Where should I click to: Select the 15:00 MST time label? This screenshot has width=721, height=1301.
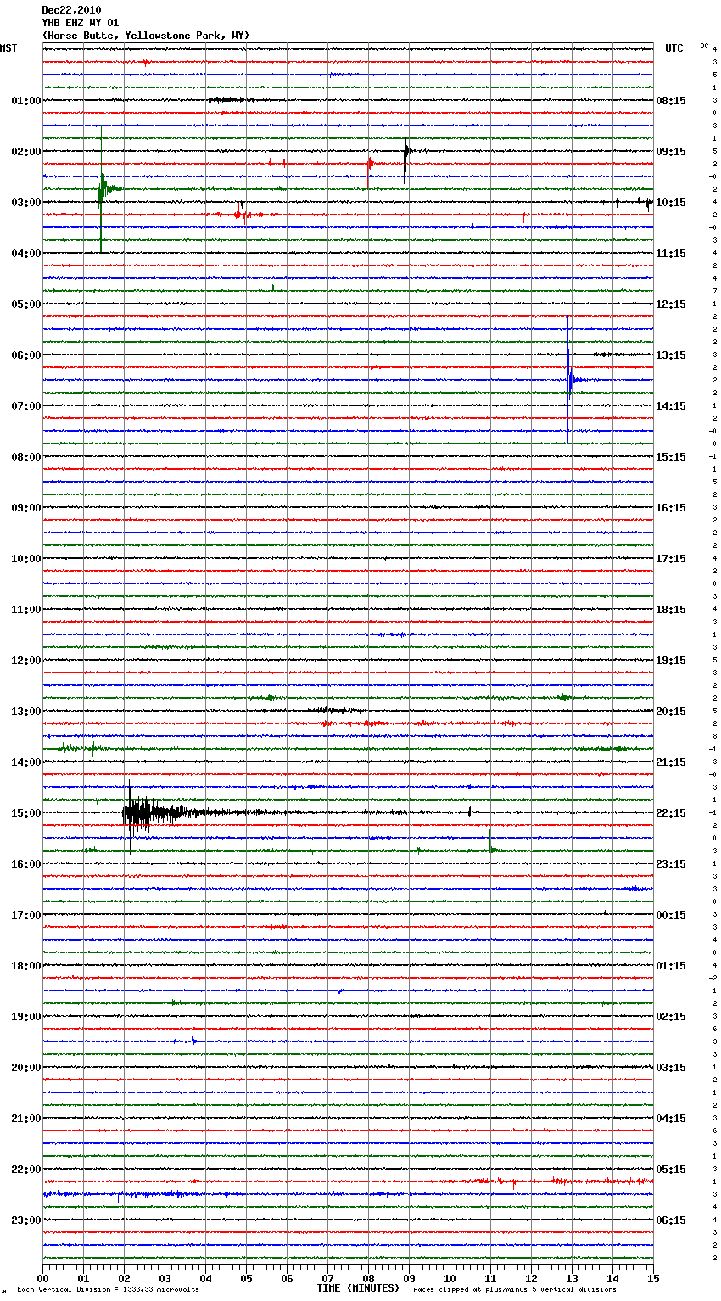(x=25, y=813)
